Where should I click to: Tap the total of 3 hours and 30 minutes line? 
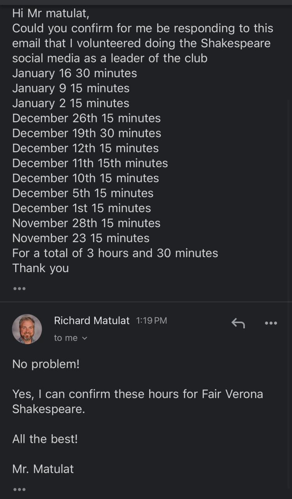115,253
